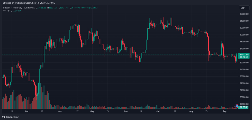252x120 pixels.
Task: Click the green 26157.98 current price label
Action: pyautogui.click(x=244, y=54)
